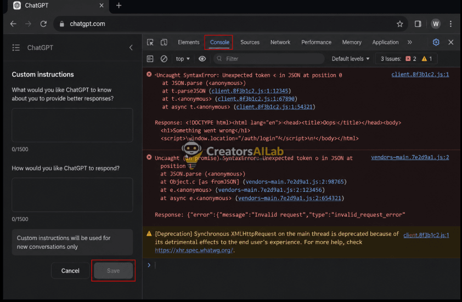Open client.8f3b1c2.js:1:12345 link
The width and height of the screenshot is (462, 302).
pos(250,91)
